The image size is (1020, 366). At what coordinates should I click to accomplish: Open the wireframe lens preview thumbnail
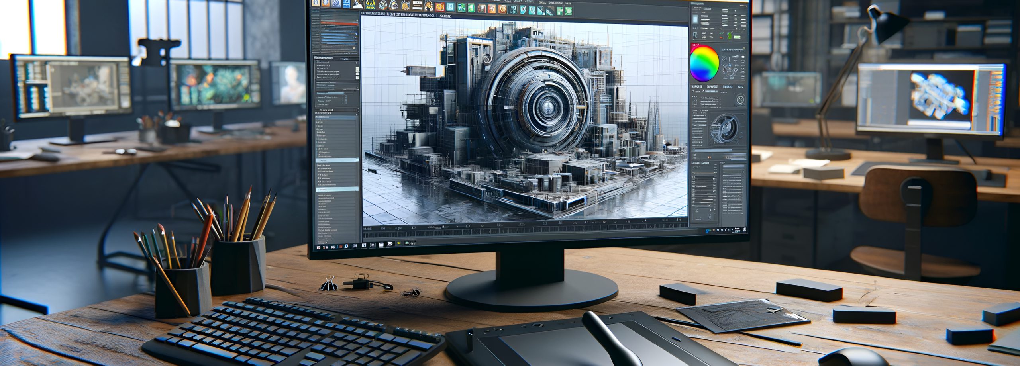click(726, 128)
